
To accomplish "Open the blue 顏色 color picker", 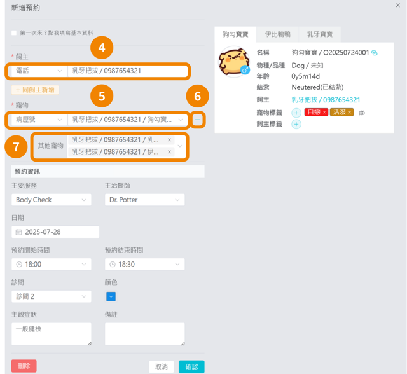I will (x=111, y=296).
